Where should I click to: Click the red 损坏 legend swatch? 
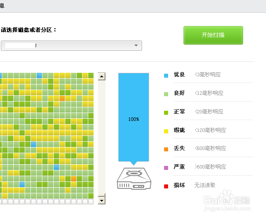[166, 186]
